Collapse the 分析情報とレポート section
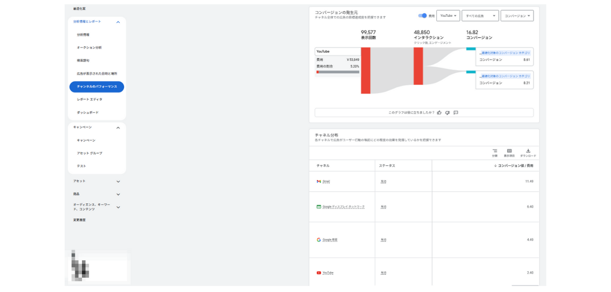611x292 pixels. [x=118, y=22]
